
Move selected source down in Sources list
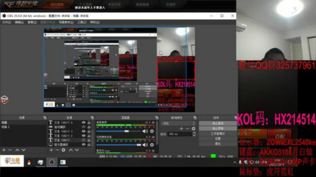[x=77, y=150]
